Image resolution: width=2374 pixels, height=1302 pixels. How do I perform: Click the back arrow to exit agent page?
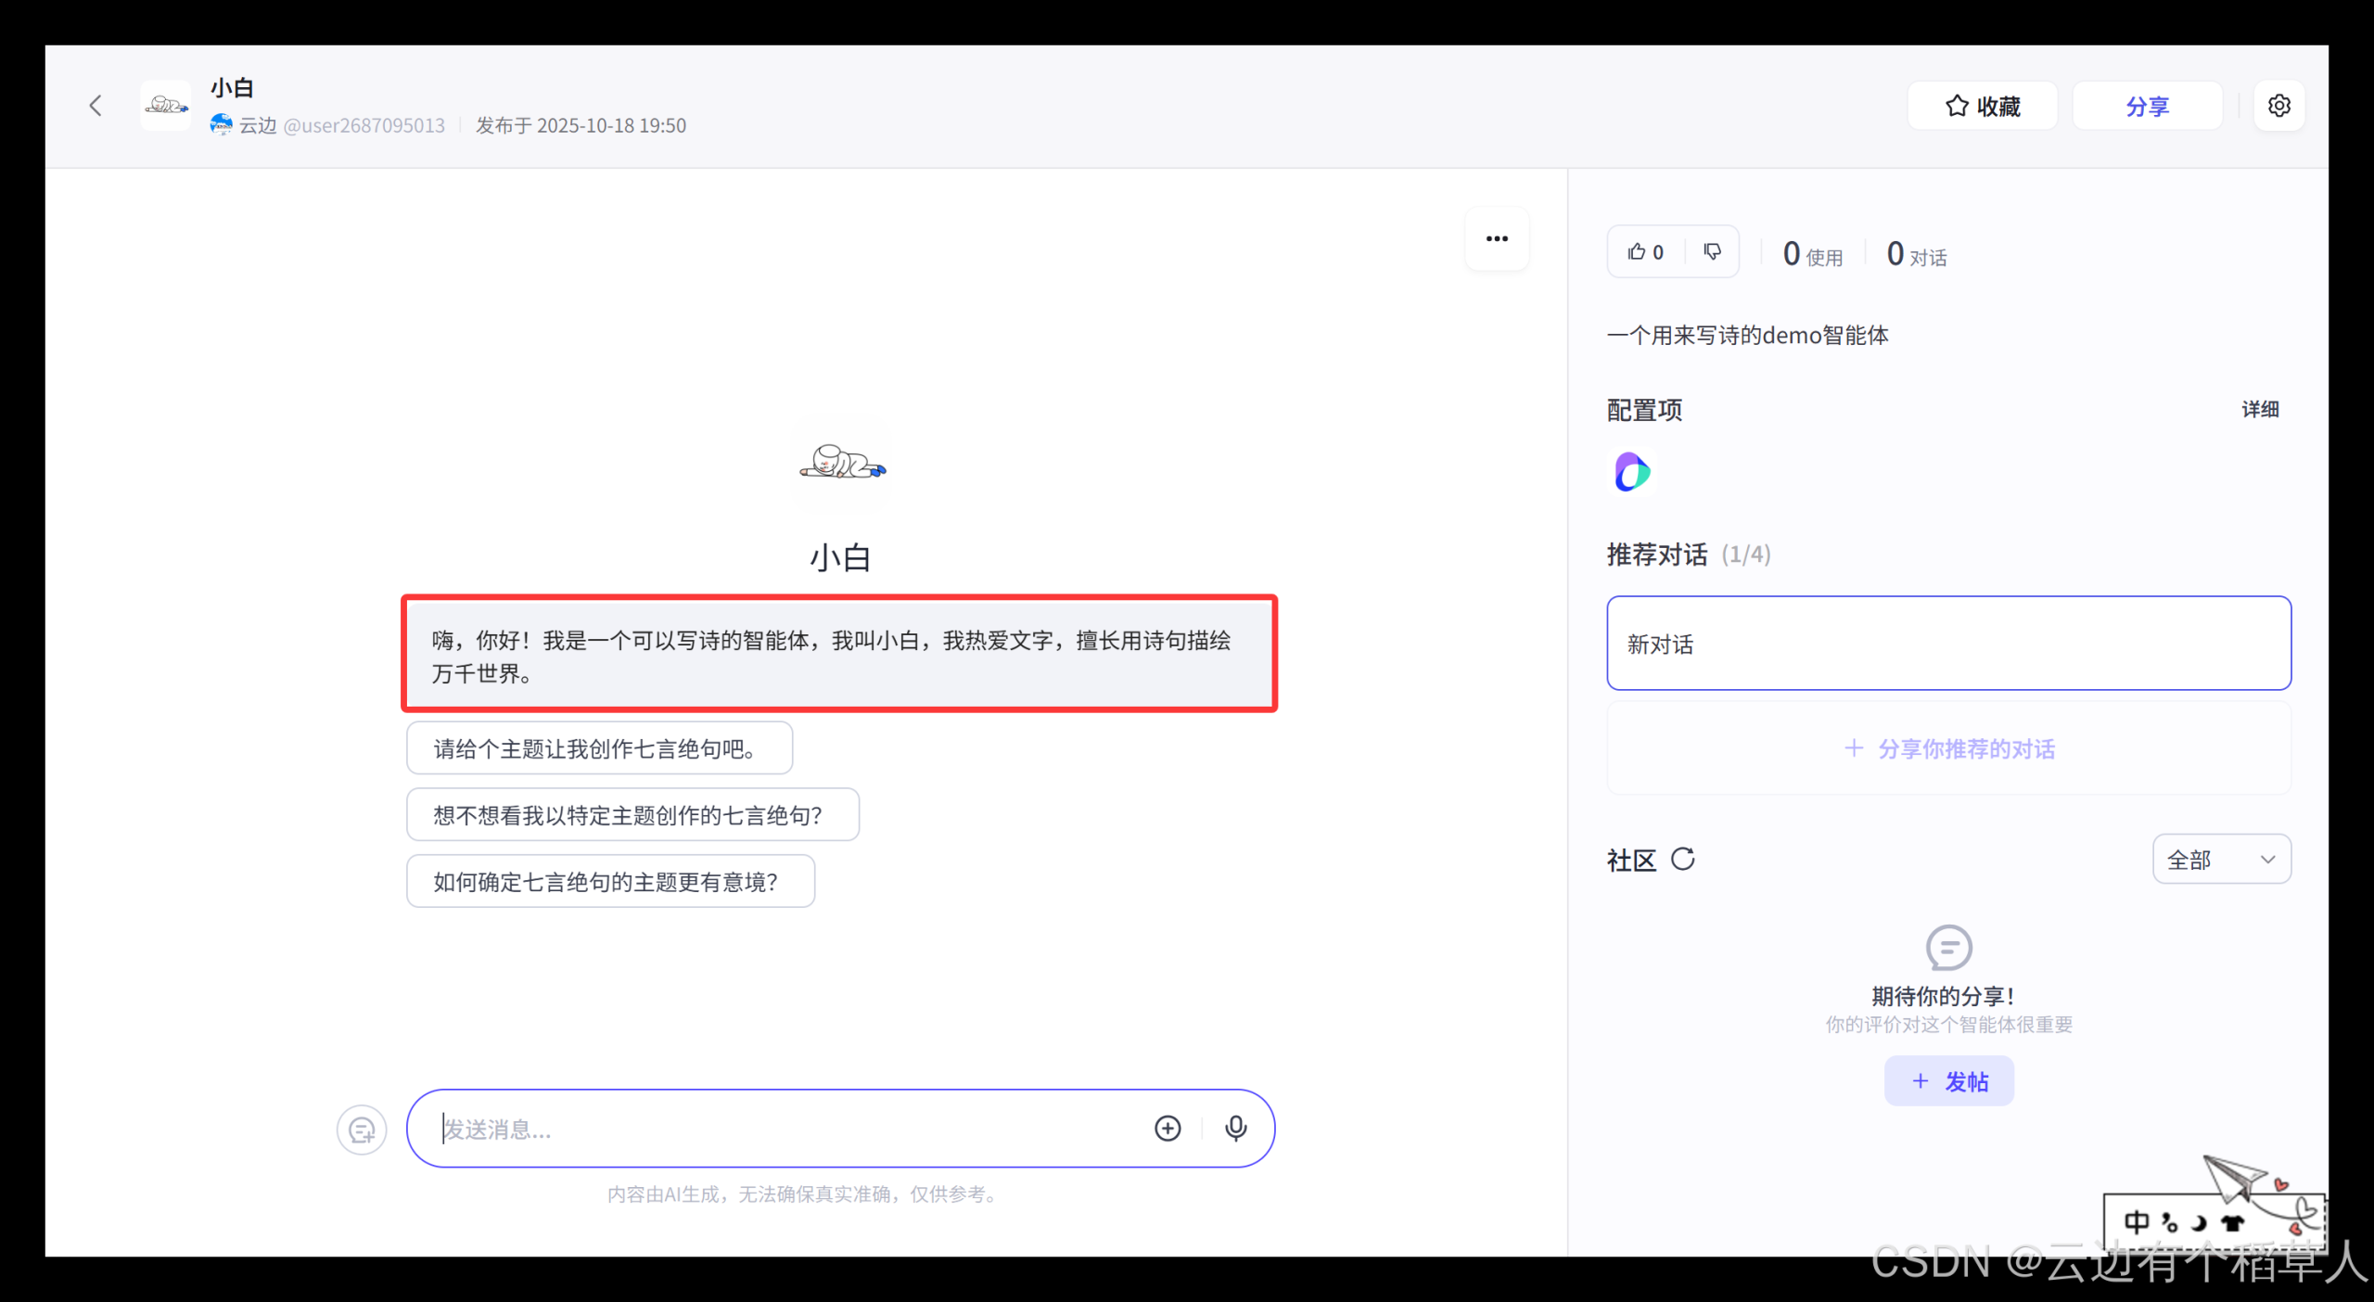(96, 105)
